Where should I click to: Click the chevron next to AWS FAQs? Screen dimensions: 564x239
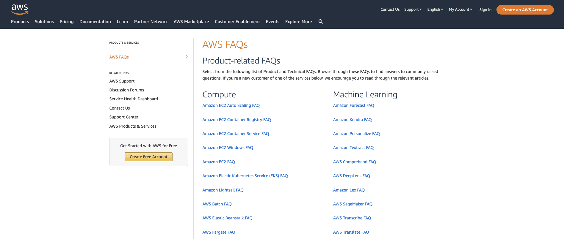(x=187, y=56)
